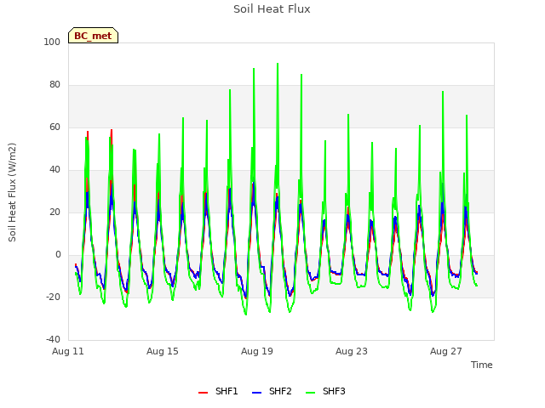Toggle the SHF1 legend entry
Viewport: 545px width, 408px height.
(218, 391)
